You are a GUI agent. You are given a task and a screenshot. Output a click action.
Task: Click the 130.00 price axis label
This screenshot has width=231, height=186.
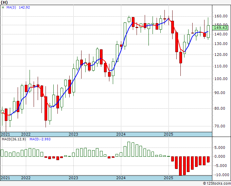click(x=220, y=44)
